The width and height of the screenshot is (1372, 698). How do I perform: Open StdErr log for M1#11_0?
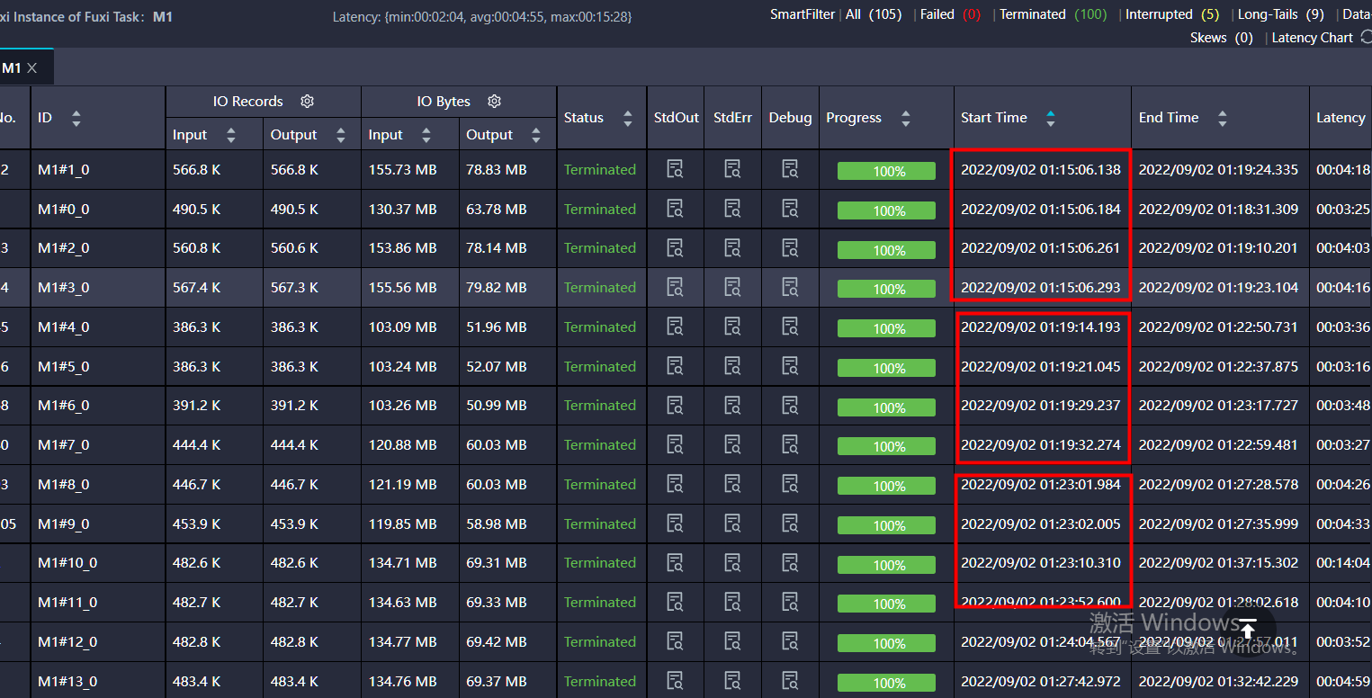[x=733, y=602]
